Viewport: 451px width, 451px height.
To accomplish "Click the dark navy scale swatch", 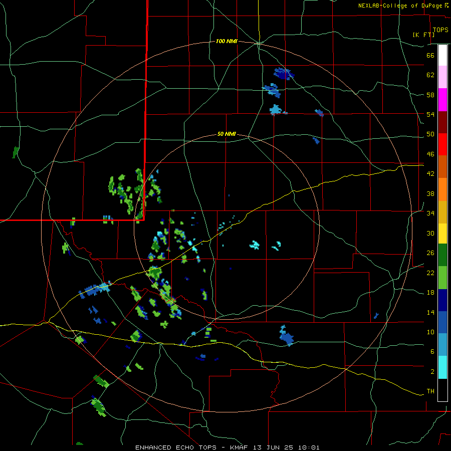I will point(442,300).
